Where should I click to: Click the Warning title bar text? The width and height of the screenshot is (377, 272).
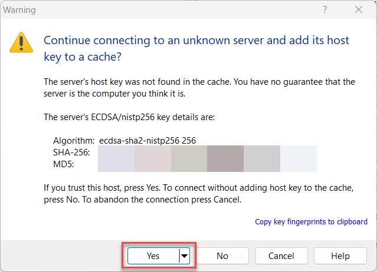[19, 10]
